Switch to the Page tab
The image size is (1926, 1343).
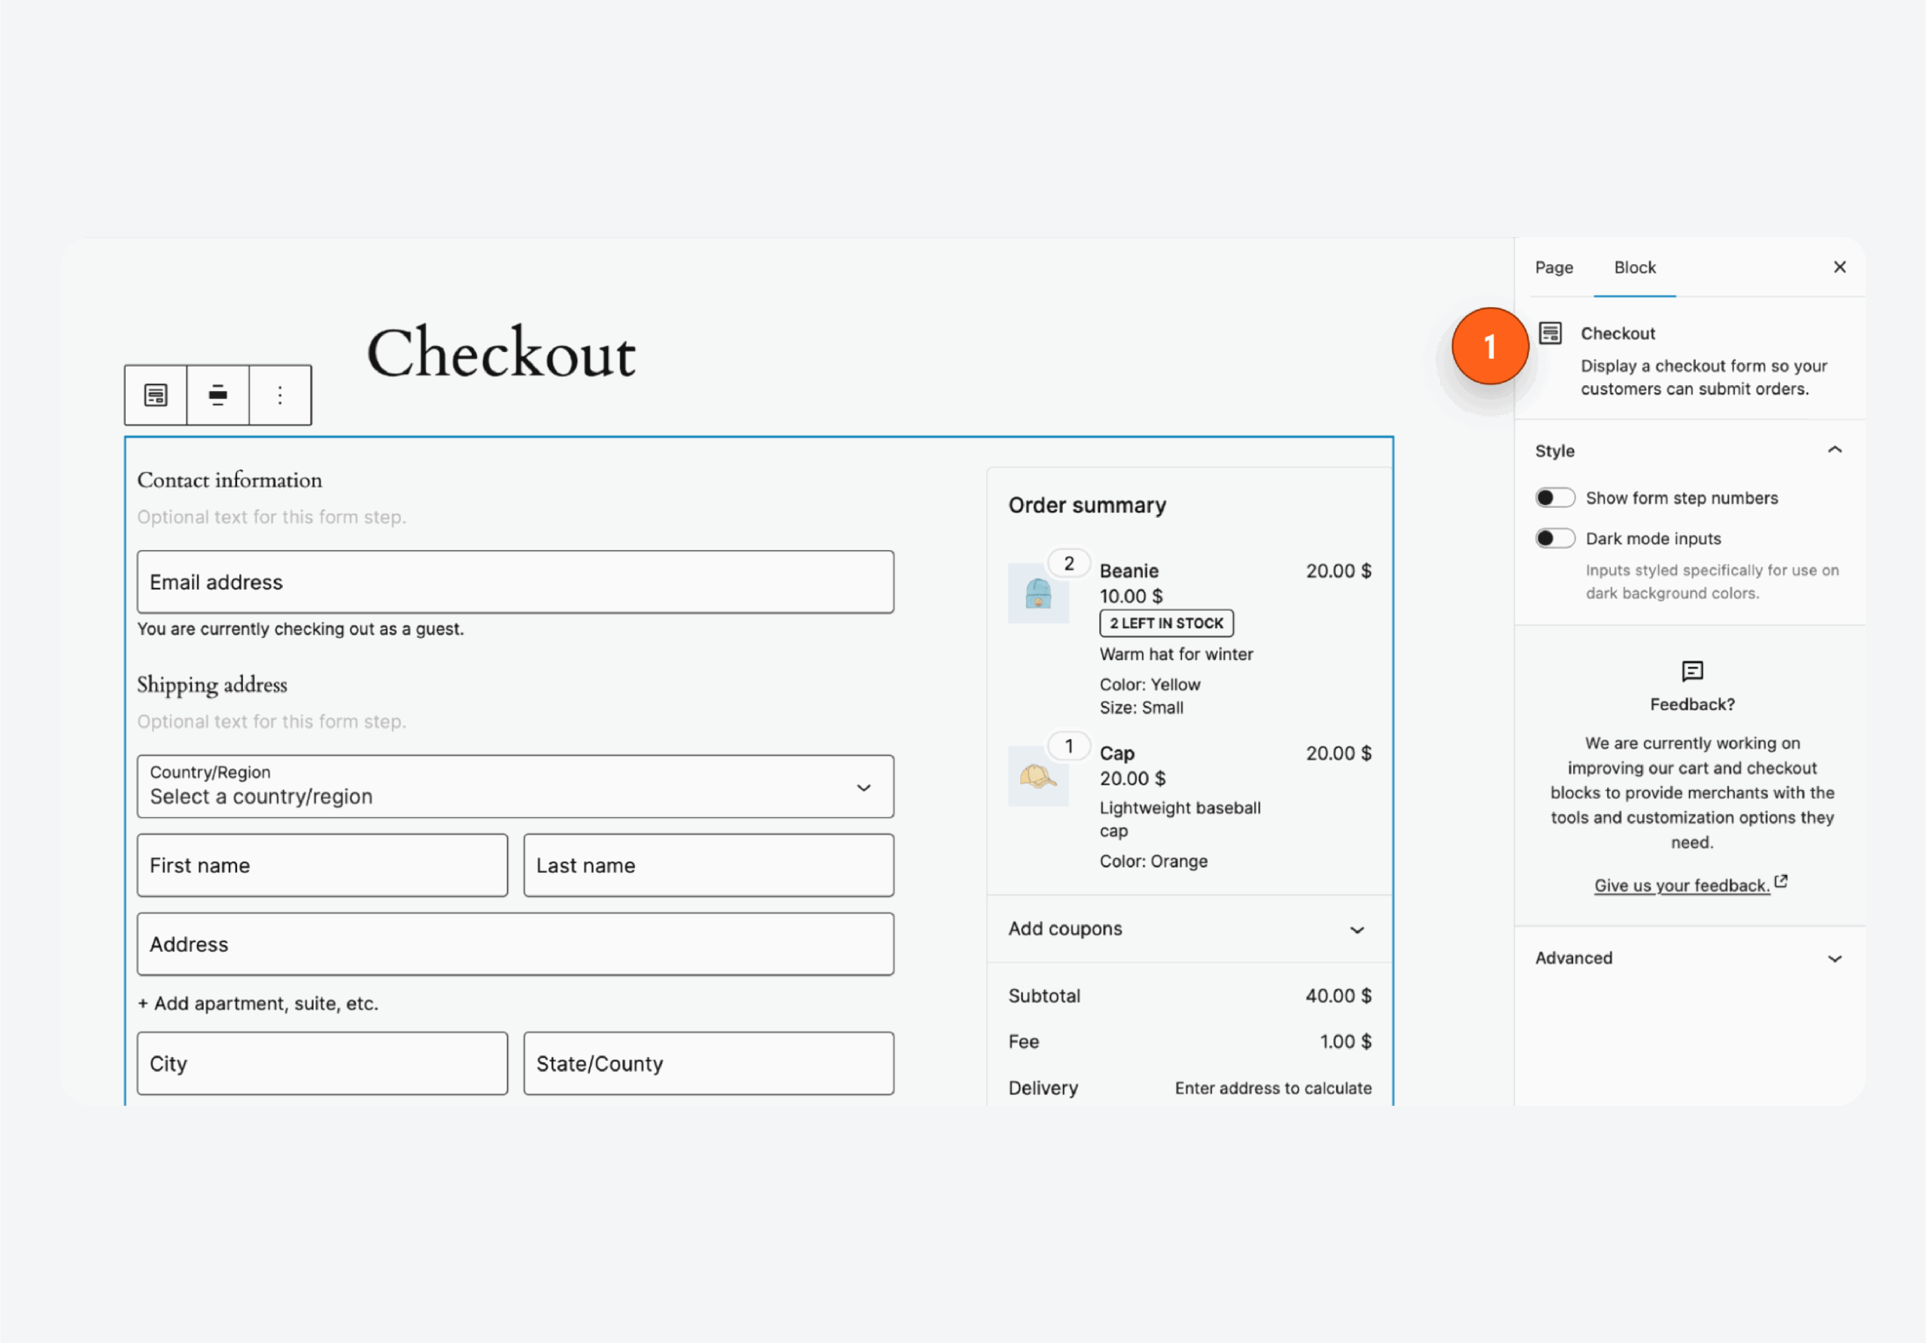coord(1554,267)
